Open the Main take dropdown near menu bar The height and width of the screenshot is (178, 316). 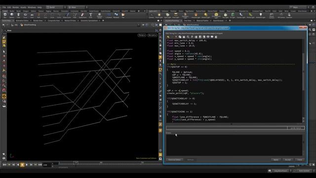(x=76, y=7)
